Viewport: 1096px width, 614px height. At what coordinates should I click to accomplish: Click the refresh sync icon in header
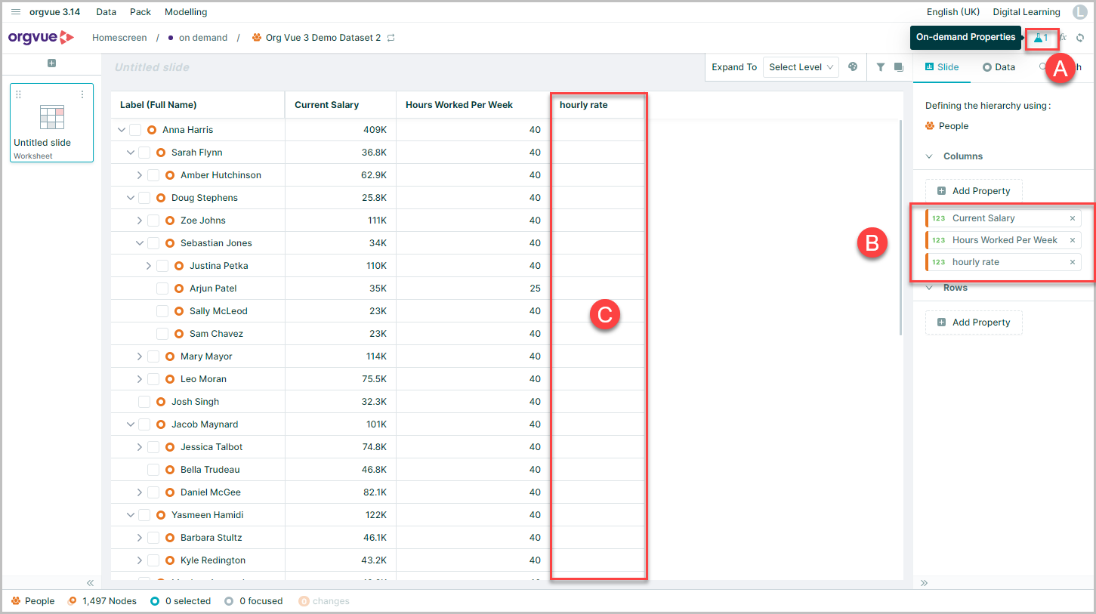(1080, 38)
